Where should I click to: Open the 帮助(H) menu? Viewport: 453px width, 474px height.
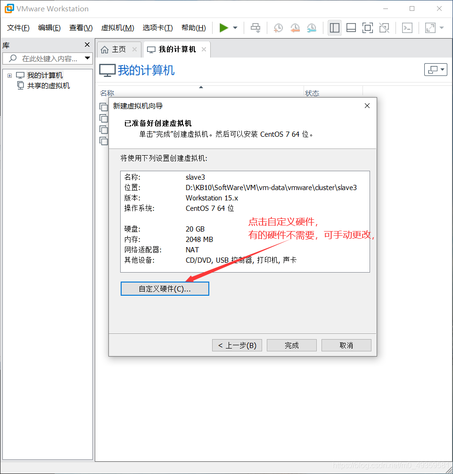[x=194, y=28]
